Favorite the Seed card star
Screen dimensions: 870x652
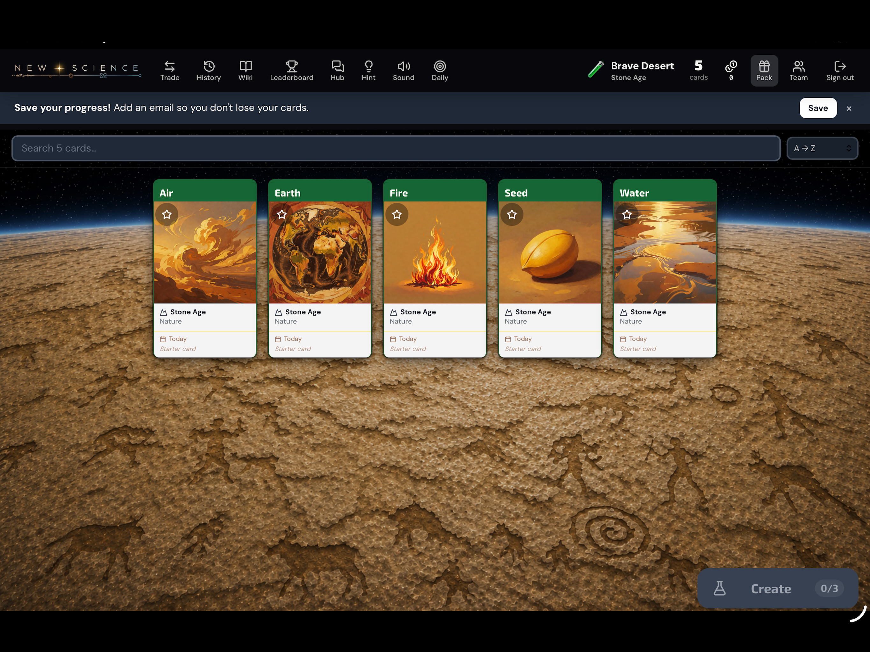click(x=512, y=214)
